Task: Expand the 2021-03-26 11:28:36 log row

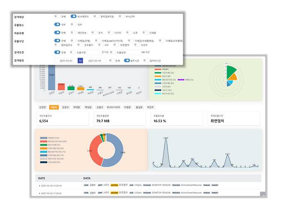Action: tap(39, 193)
